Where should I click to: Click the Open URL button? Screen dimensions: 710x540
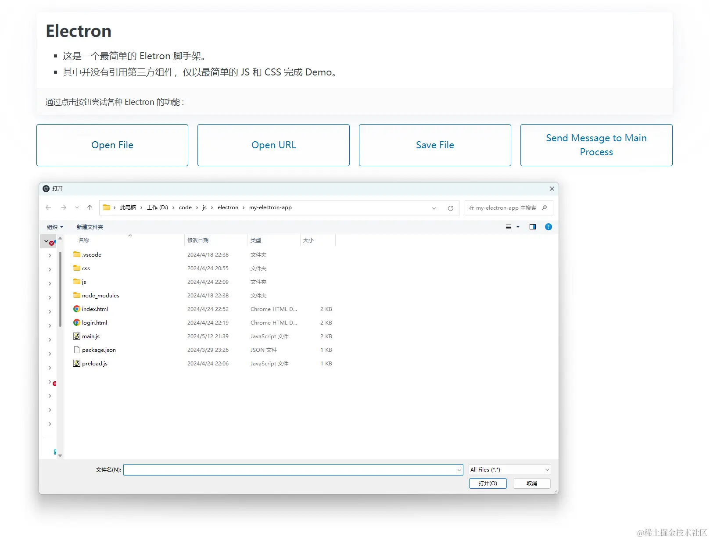point(273,145)
